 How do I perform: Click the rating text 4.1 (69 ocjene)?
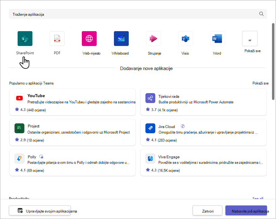32,171
